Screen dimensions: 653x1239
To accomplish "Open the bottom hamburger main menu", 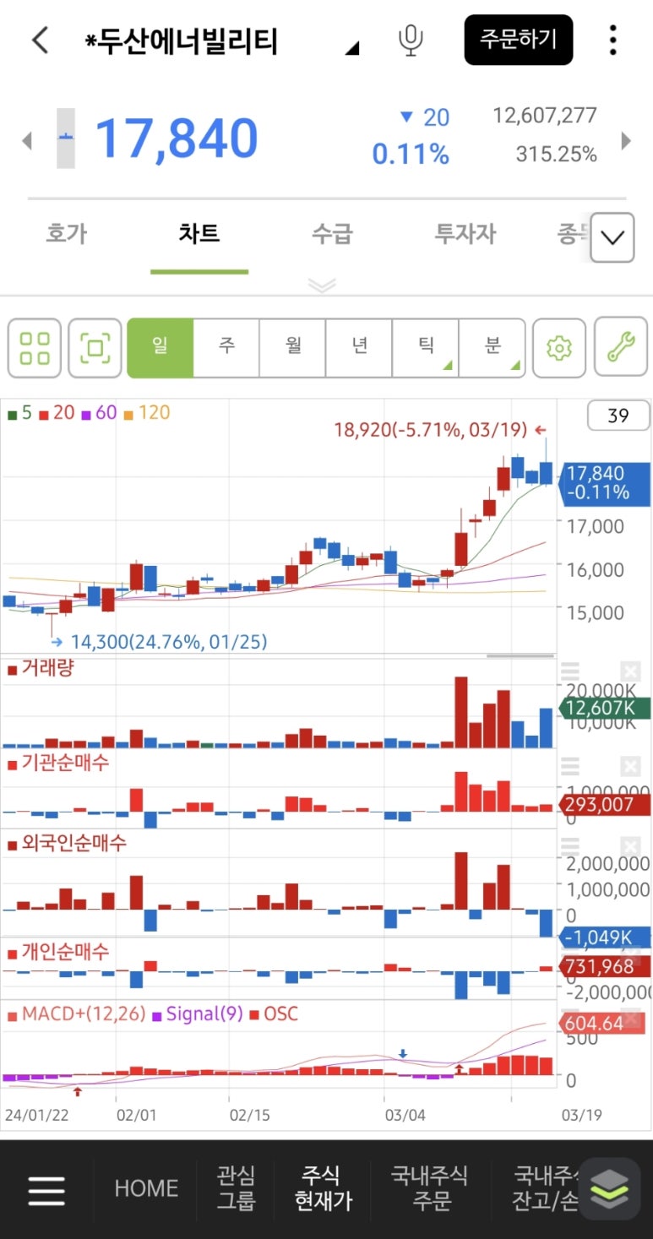I will 46,1189.
